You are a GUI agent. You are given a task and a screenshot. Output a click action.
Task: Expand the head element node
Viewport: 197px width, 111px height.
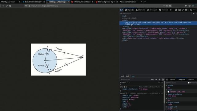click(x=122, y=18)
